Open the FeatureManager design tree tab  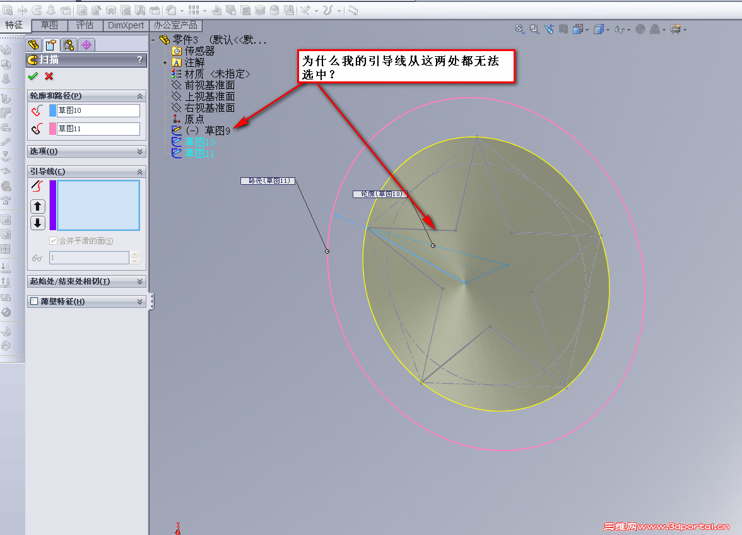(33, 45)
